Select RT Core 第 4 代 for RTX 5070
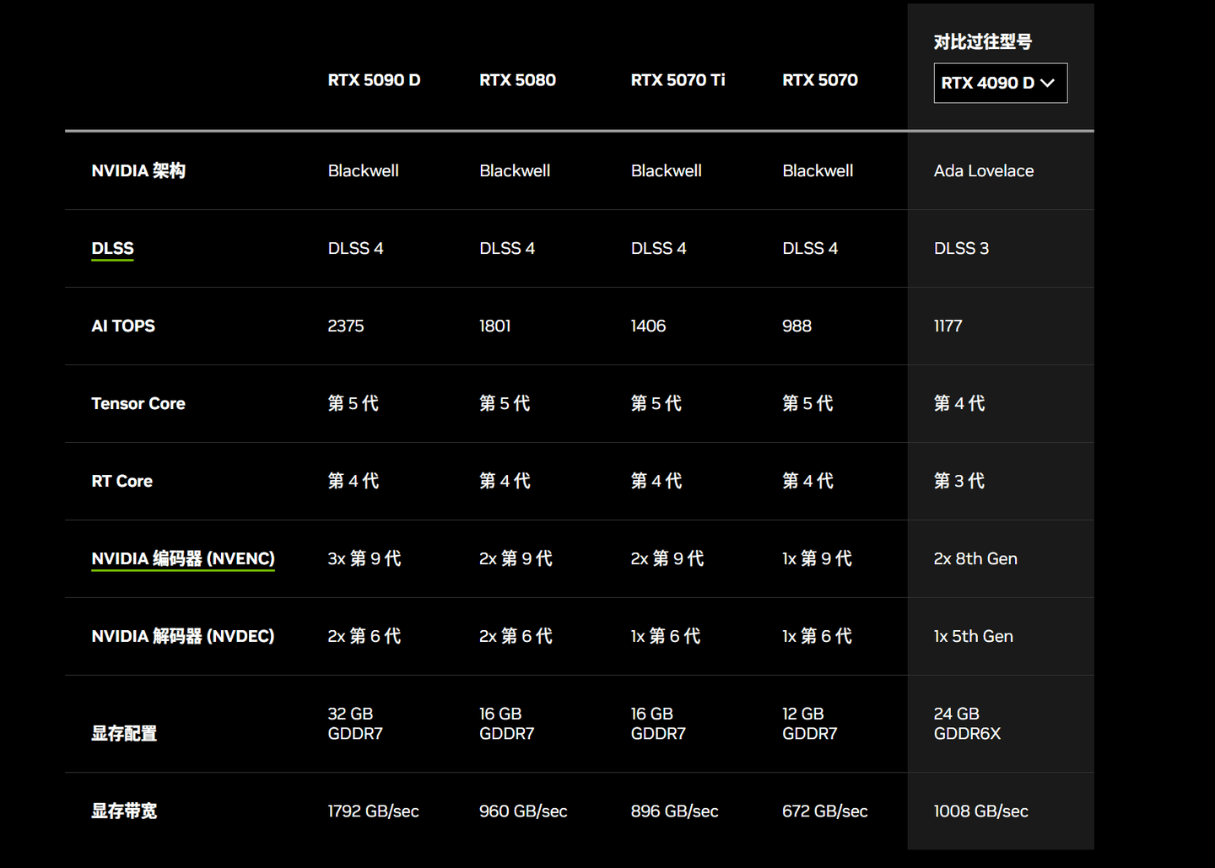Image resolution: width=1215 pixels, height=868 pixels. coord(807,481)
